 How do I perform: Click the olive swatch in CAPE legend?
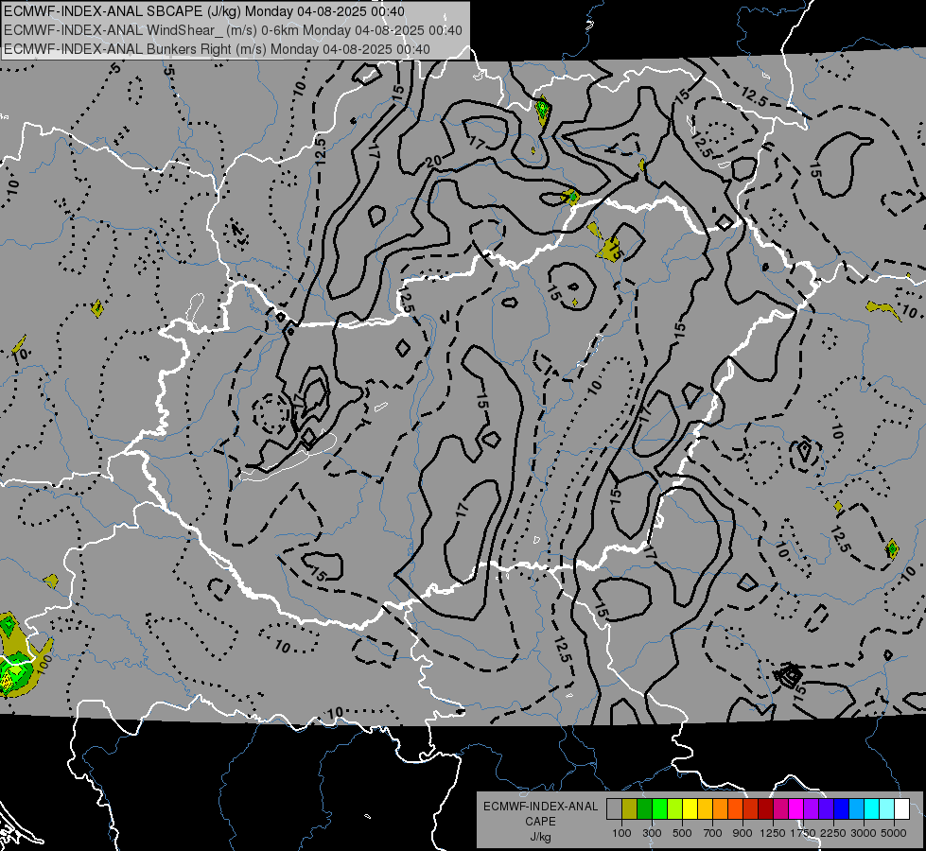pyautogui.click(x=630, y=809)
